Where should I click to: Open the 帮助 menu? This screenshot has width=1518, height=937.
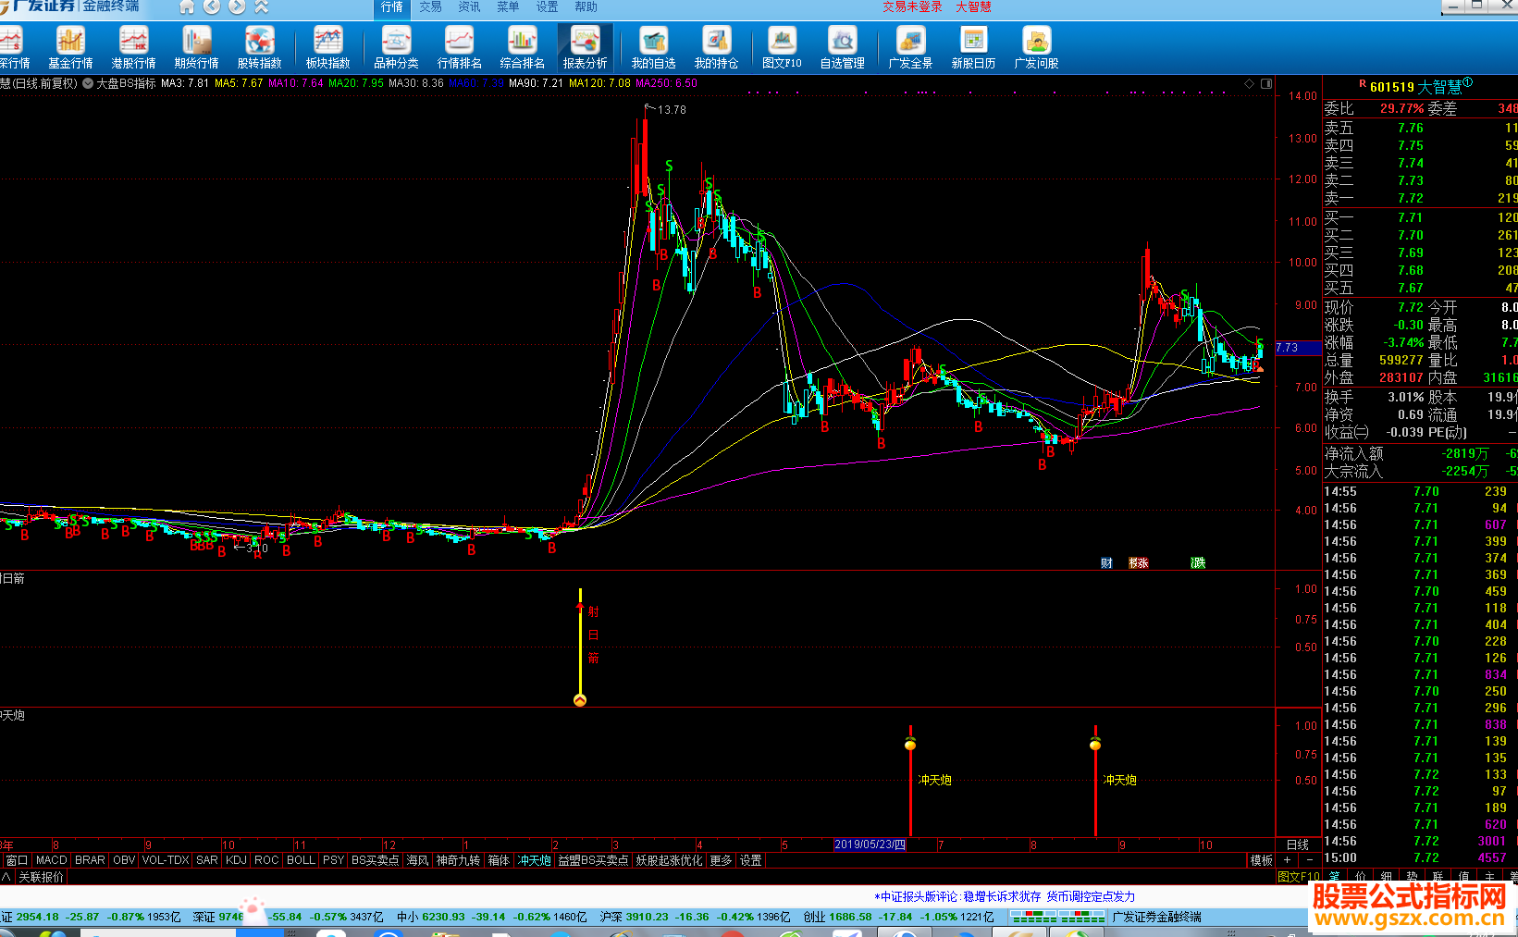click(586, 6)
